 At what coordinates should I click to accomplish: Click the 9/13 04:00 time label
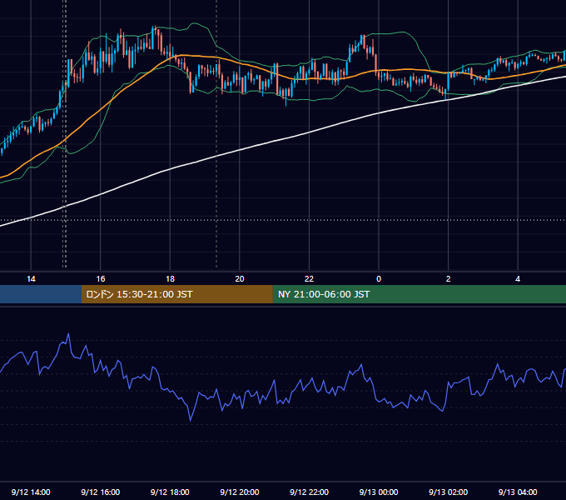[x=518, y=492]
